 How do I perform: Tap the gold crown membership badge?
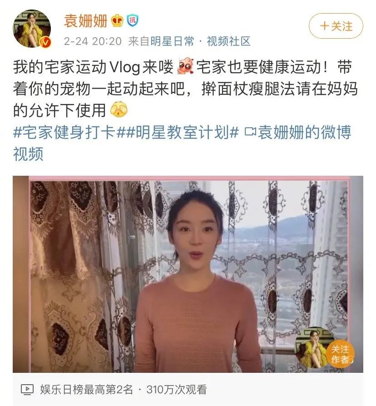[117, 21]
